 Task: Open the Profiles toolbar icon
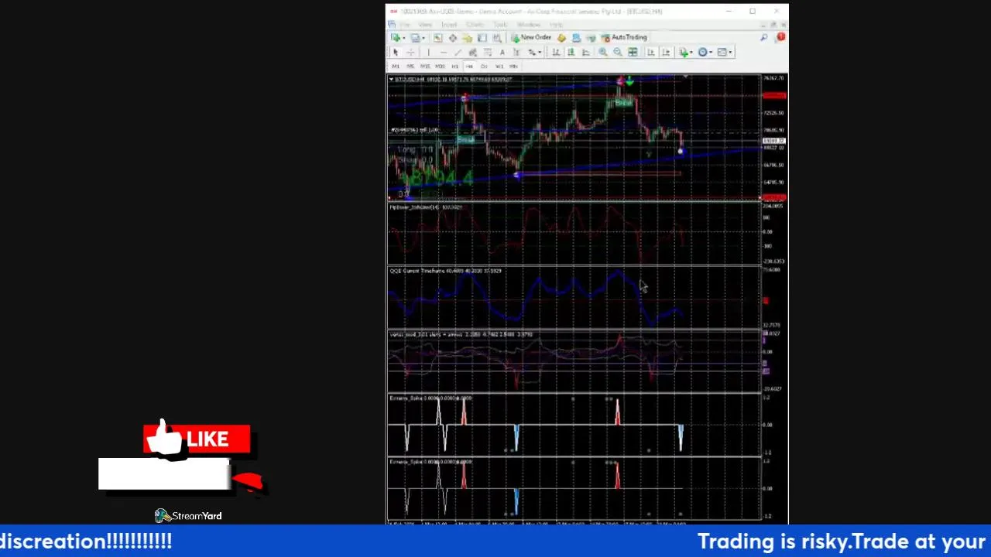click(416, 38)
